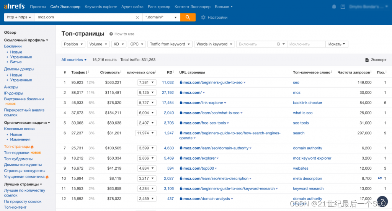Open the All countries dropdown
The width and height of the screenshot is (392, 211).
coord(74,60)
